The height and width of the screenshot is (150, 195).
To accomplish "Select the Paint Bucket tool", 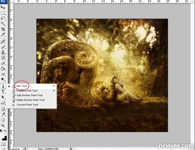I will point(3,69).
